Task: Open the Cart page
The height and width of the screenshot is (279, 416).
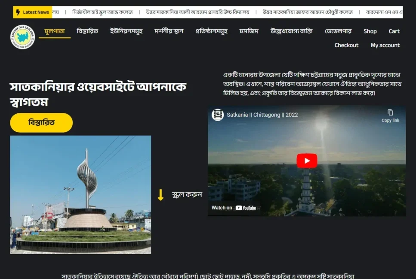Action: pyautogui.click(x=394, y=31)
